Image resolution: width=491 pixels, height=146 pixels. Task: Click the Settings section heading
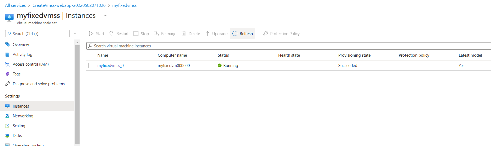(x=13, y=96)
